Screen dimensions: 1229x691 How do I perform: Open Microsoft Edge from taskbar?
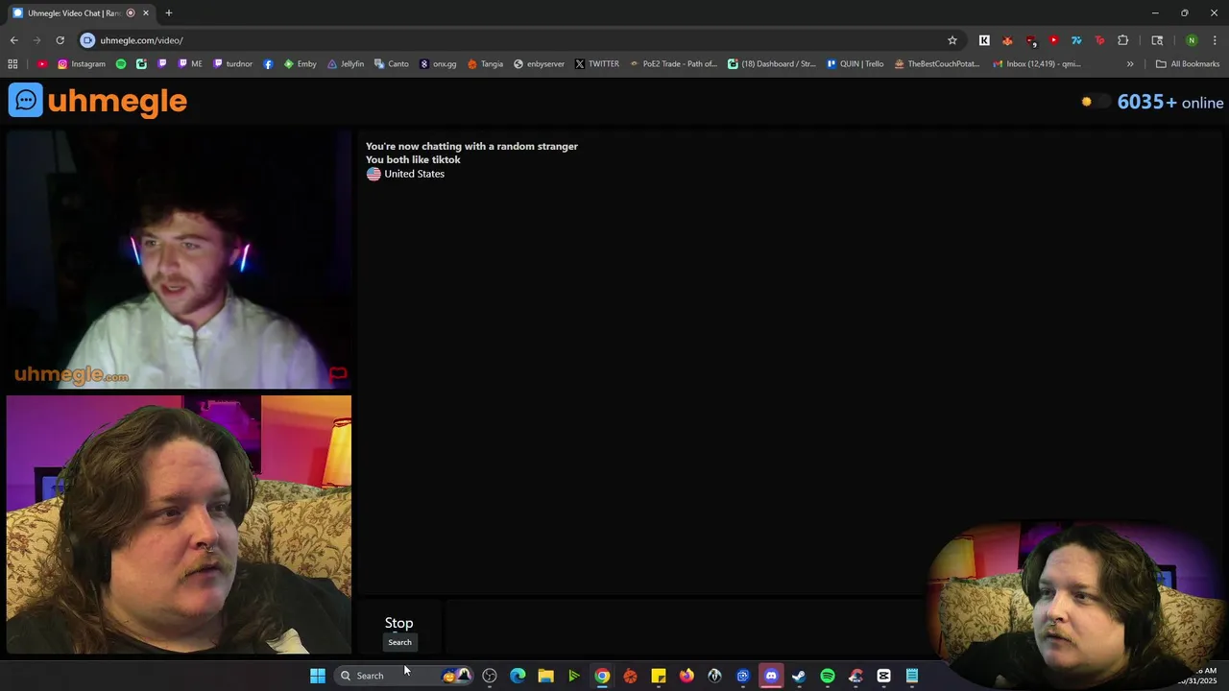coord(518,676)
